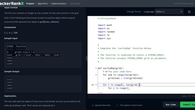Click the '# Write your code here' comment
This screenshot has width=195, height=110.
coord(117,71)
